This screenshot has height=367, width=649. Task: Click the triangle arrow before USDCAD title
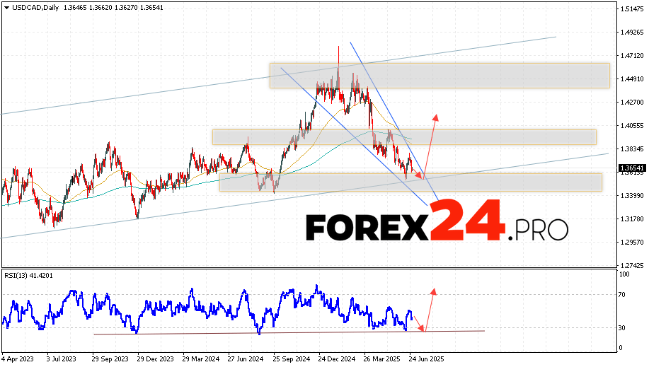coord(6,6)
